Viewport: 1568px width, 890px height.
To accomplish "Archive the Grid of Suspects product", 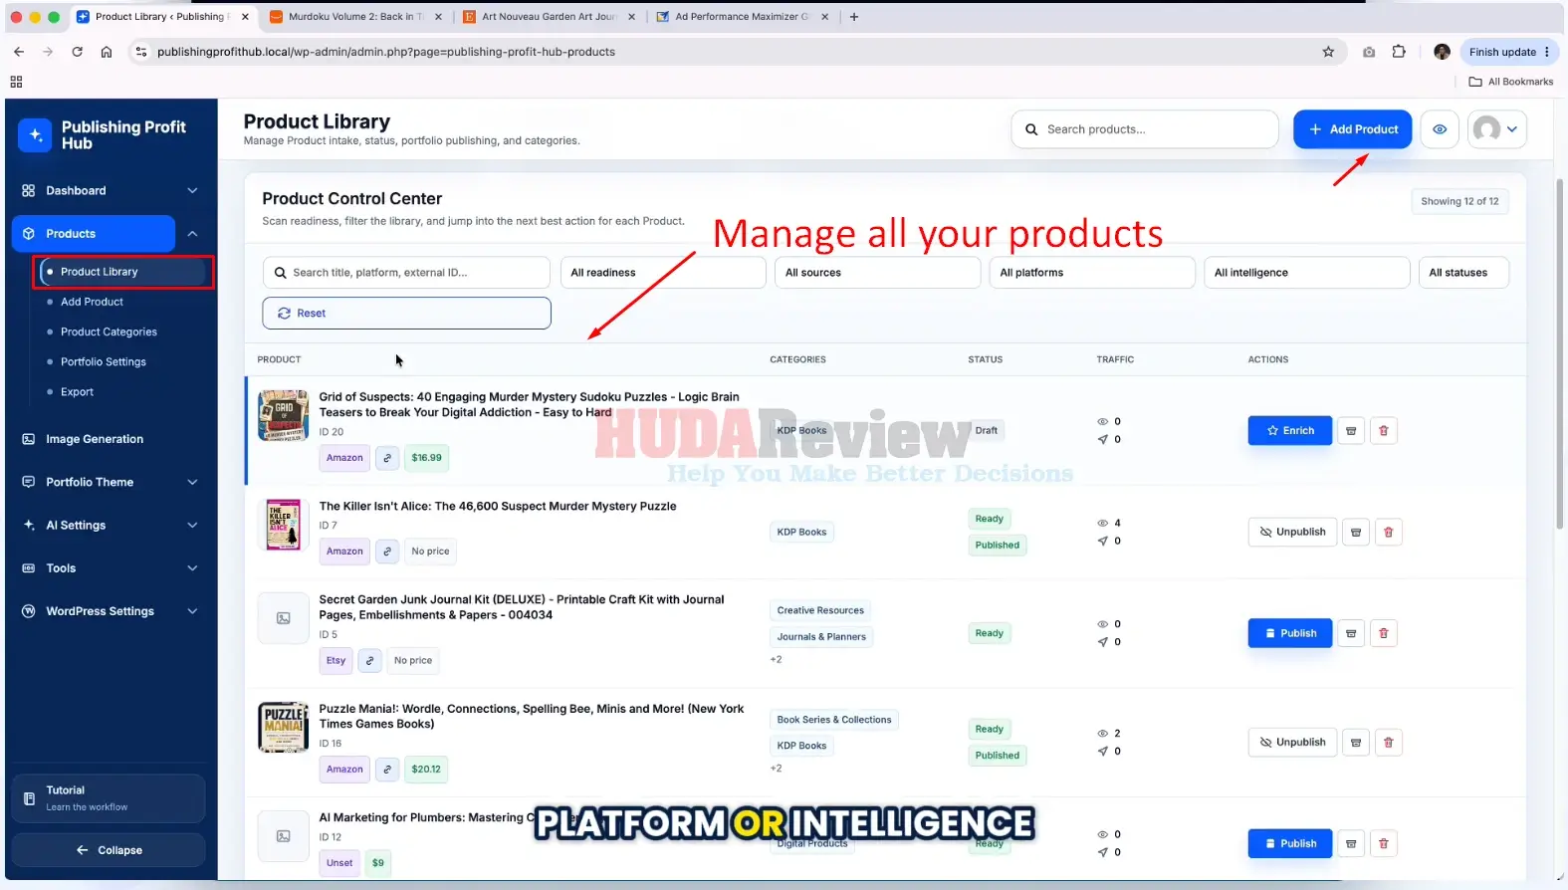I will [x=1351, y=431].
